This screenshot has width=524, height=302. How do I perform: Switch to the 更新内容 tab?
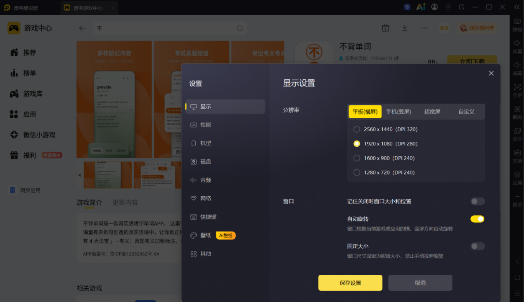(125, 203)
